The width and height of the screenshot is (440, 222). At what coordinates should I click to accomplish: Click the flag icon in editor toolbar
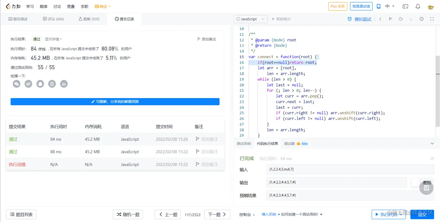(391, 19)
